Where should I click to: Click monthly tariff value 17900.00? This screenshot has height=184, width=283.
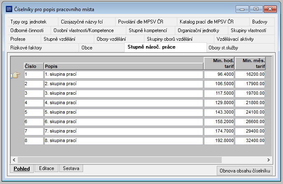pos(250,84)
